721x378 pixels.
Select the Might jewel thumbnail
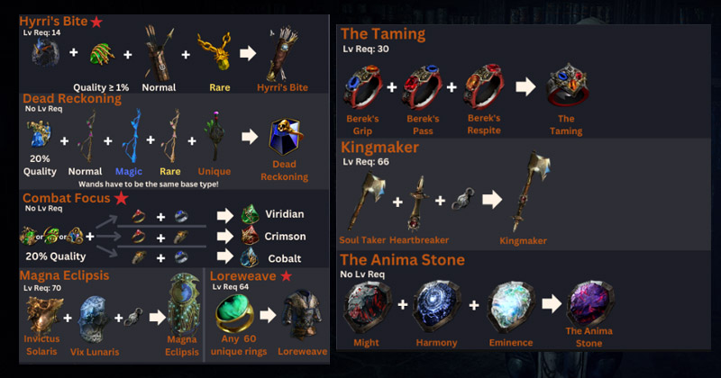pyautogui.click(x=367, y=307)
